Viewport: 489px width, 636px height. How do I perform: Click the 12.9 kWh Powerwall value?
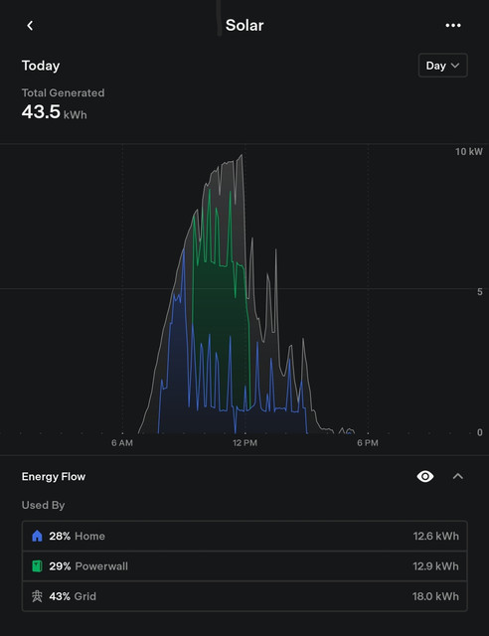(436, 566)
